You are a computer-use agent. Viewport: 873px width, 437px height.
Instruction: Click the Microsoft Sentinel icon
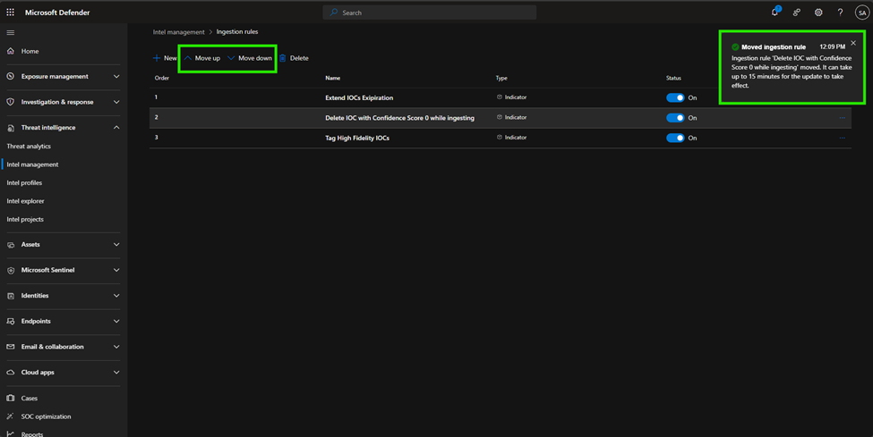click(10, 270)
